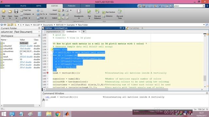This screenshot has width=209, height=117.
Task: Close the Untitled2.m tab
Action: click(x=79, y=32)
